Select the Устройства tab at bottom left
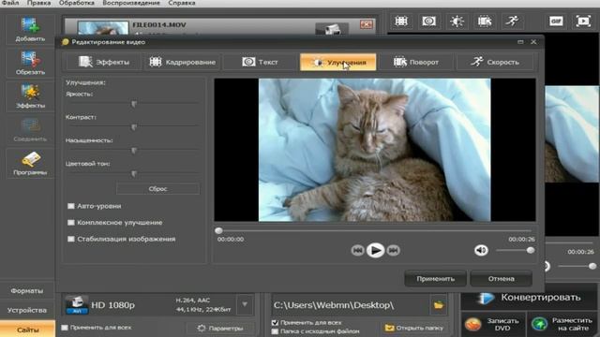The height and width of the screenshot is (337, 600). click(27, 310)
